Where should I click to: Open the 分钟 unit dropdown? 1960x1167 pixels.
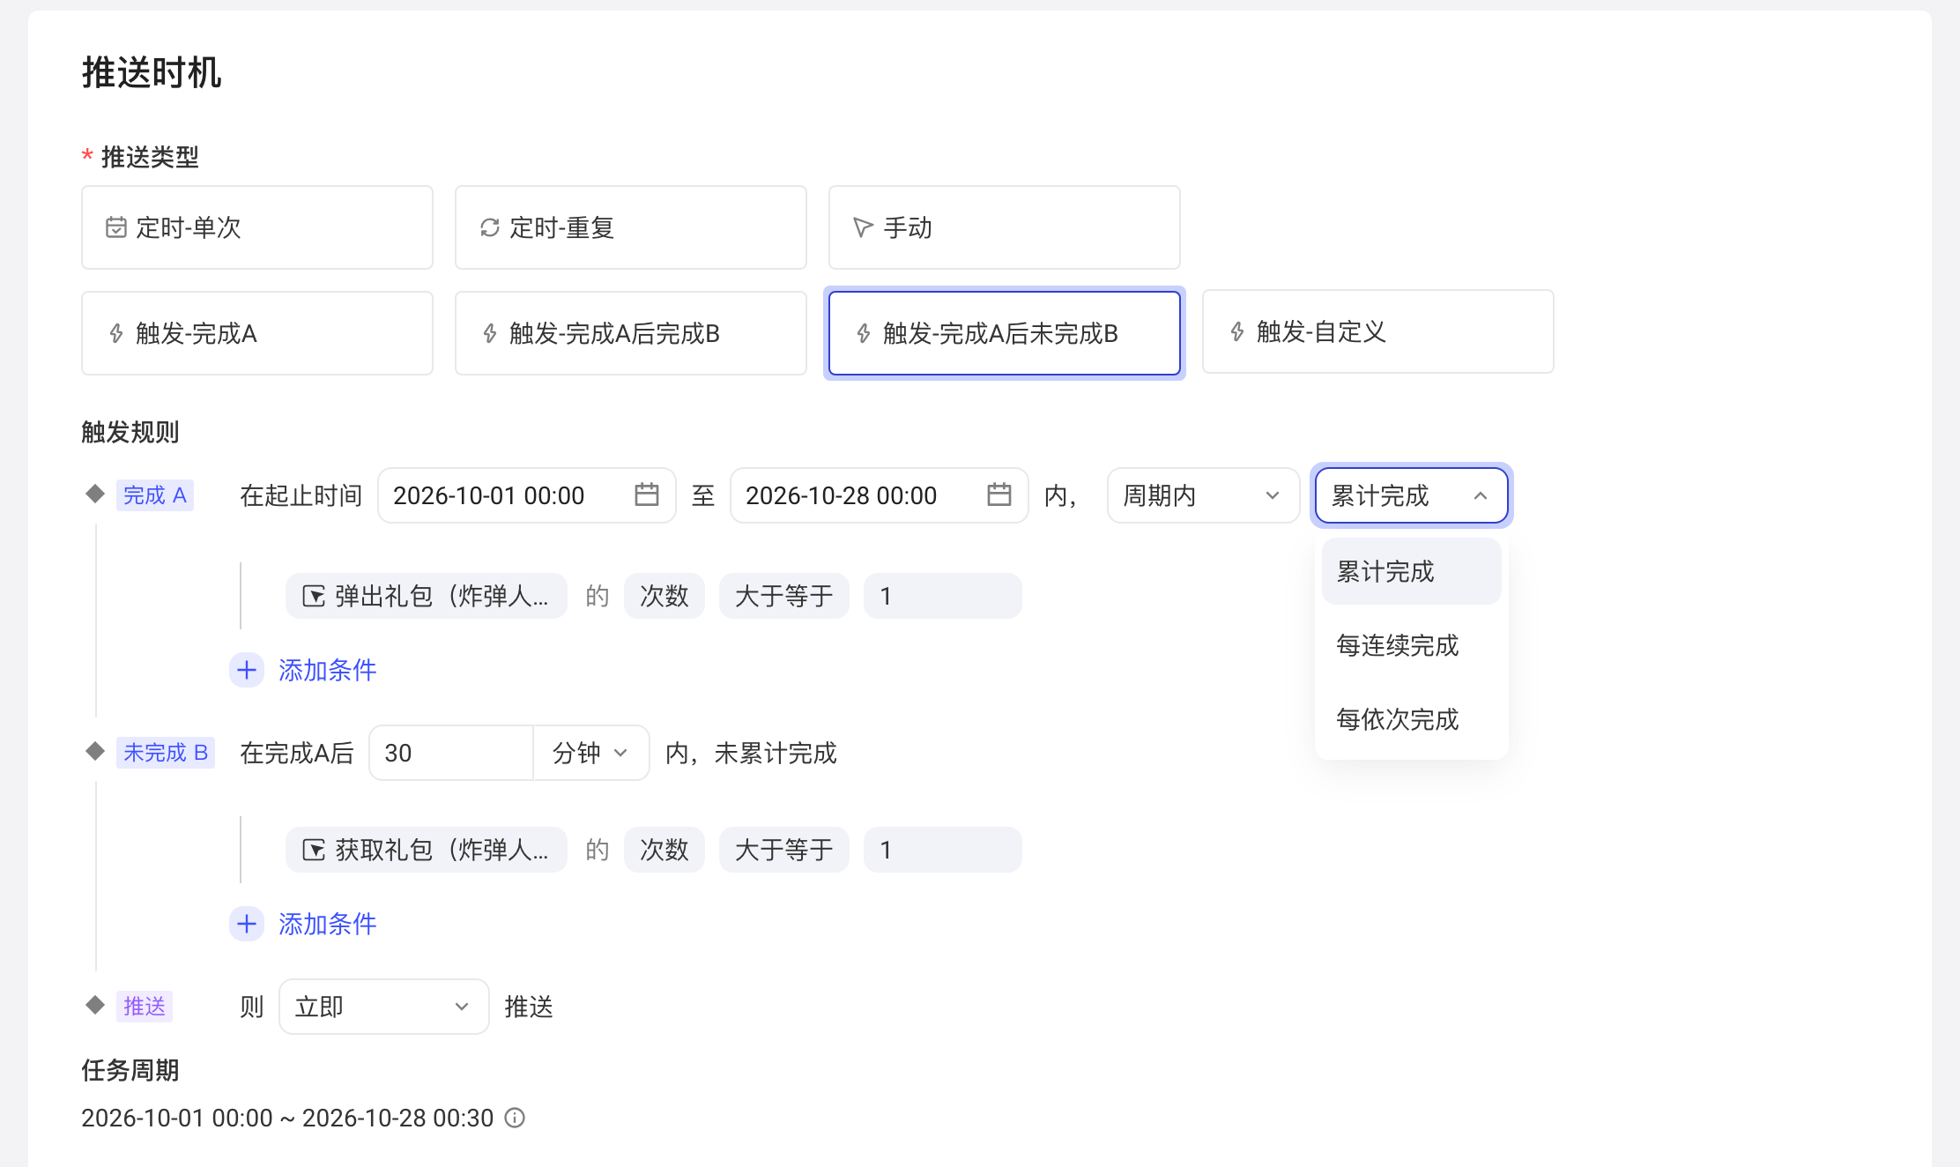point(591,753)
